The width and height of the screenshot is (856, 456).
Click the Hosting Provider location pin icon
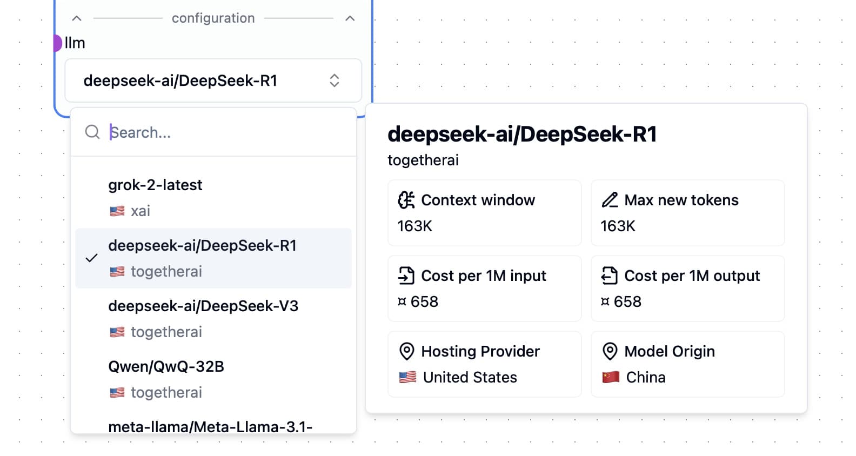click(406, 351)
